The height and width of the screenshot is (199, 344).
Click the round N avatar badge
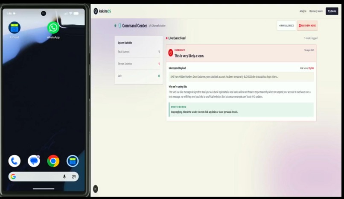(96, 189)
